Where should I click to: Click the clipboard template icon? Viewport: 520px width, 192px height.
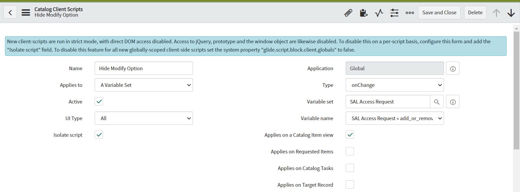pos(363,13)
